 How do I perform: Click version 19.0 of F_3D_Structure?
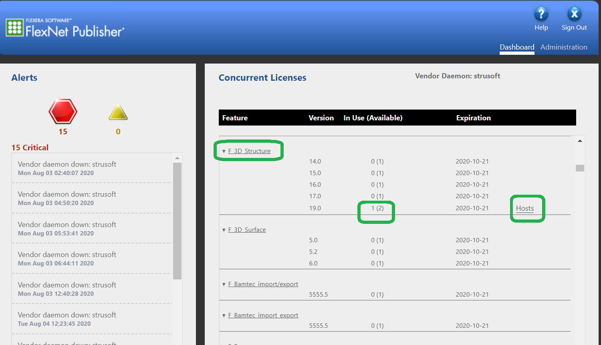coord(315,208)
